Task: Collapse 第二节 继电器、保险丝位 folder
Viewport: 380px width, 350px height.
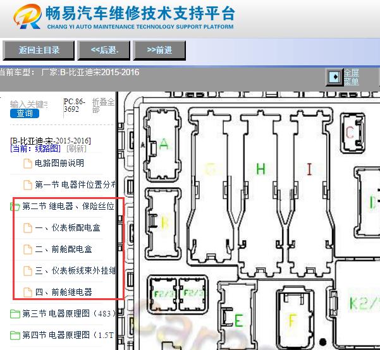Action: point(15,207)
